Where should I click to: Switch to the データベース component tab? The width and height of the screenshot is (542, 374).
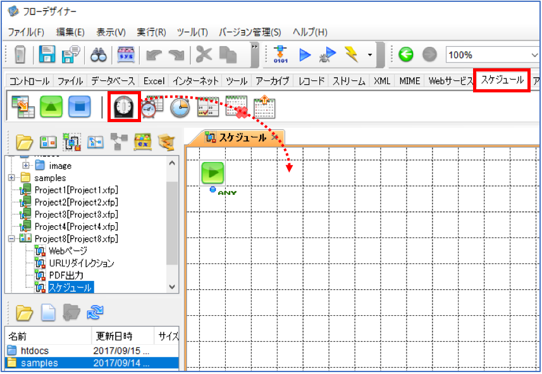(x=113, y=81)
